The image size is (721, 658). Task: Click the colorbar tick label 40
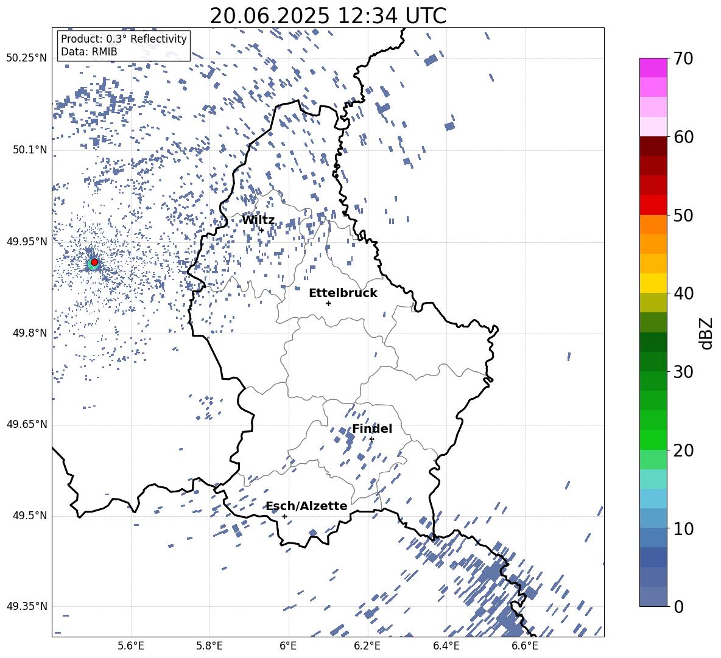[x=683, y=293]
